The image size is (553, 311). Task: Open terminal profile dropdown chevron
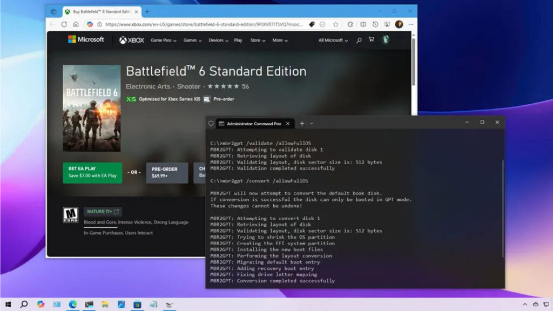311,124
